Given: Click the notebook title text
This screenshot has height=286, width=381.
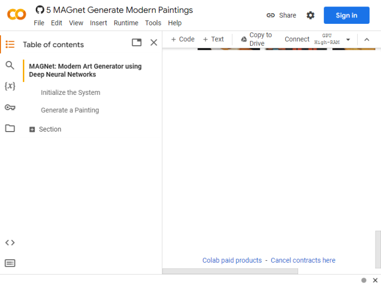Looking at the screenshot, I should pyautogui.click(x=120, y=10).
